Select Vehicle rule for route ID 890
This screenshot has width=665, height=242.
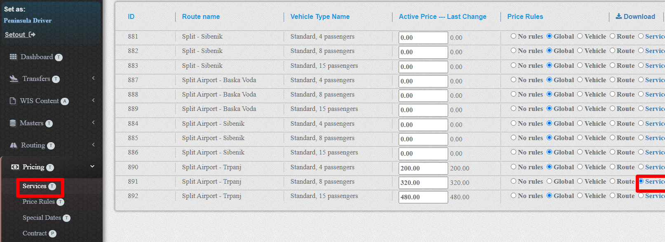click(x=580, y=167)
